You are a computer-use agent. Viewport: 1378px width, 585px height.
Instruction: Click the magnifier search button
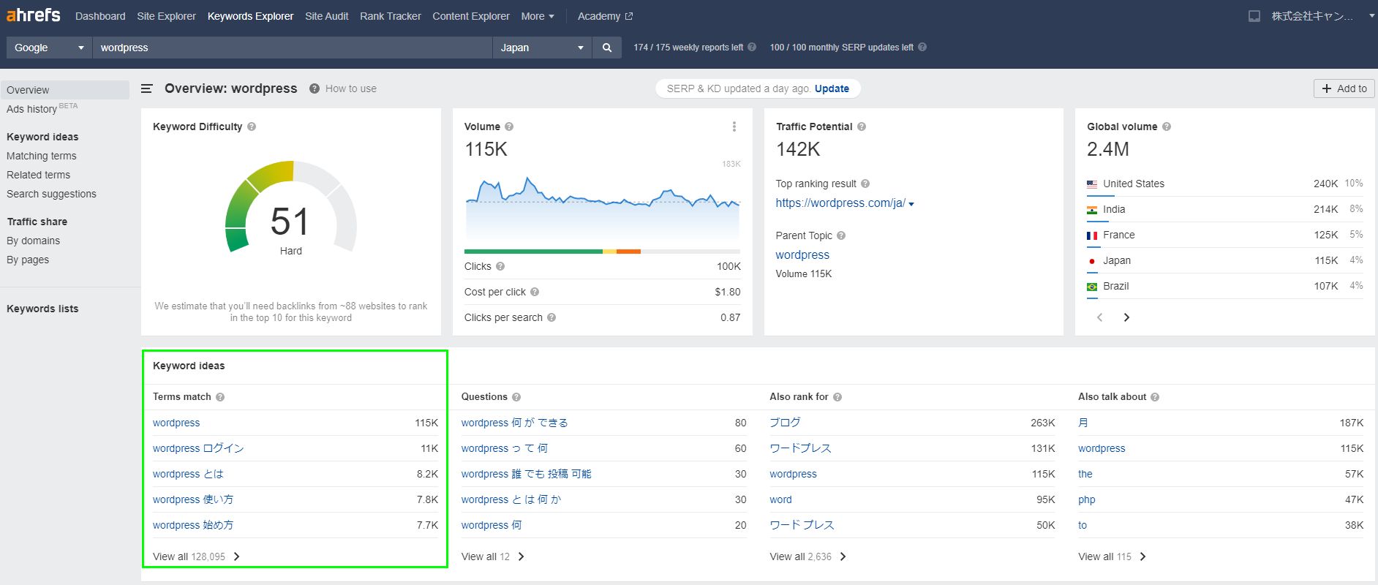pos(607,48)
